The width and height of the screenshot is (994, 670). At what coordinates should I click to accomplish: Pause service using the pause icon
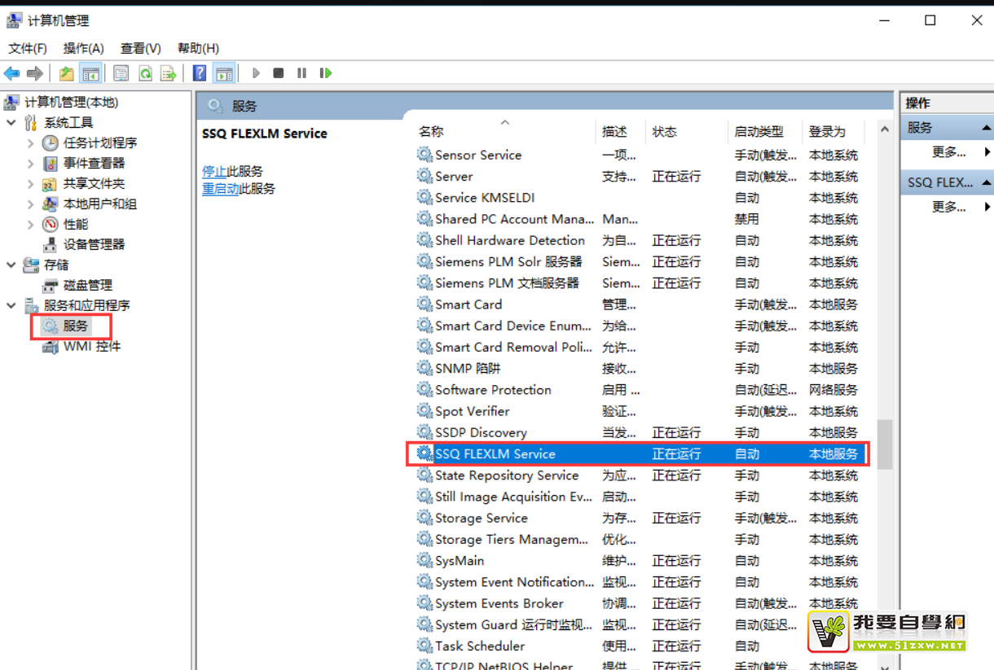click(x=302, y=73)
